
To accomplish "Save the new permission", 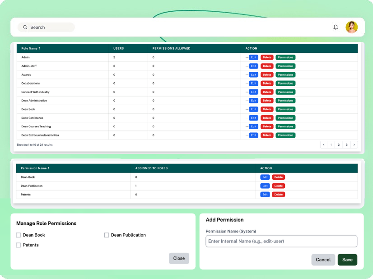I will coord(347,260).
